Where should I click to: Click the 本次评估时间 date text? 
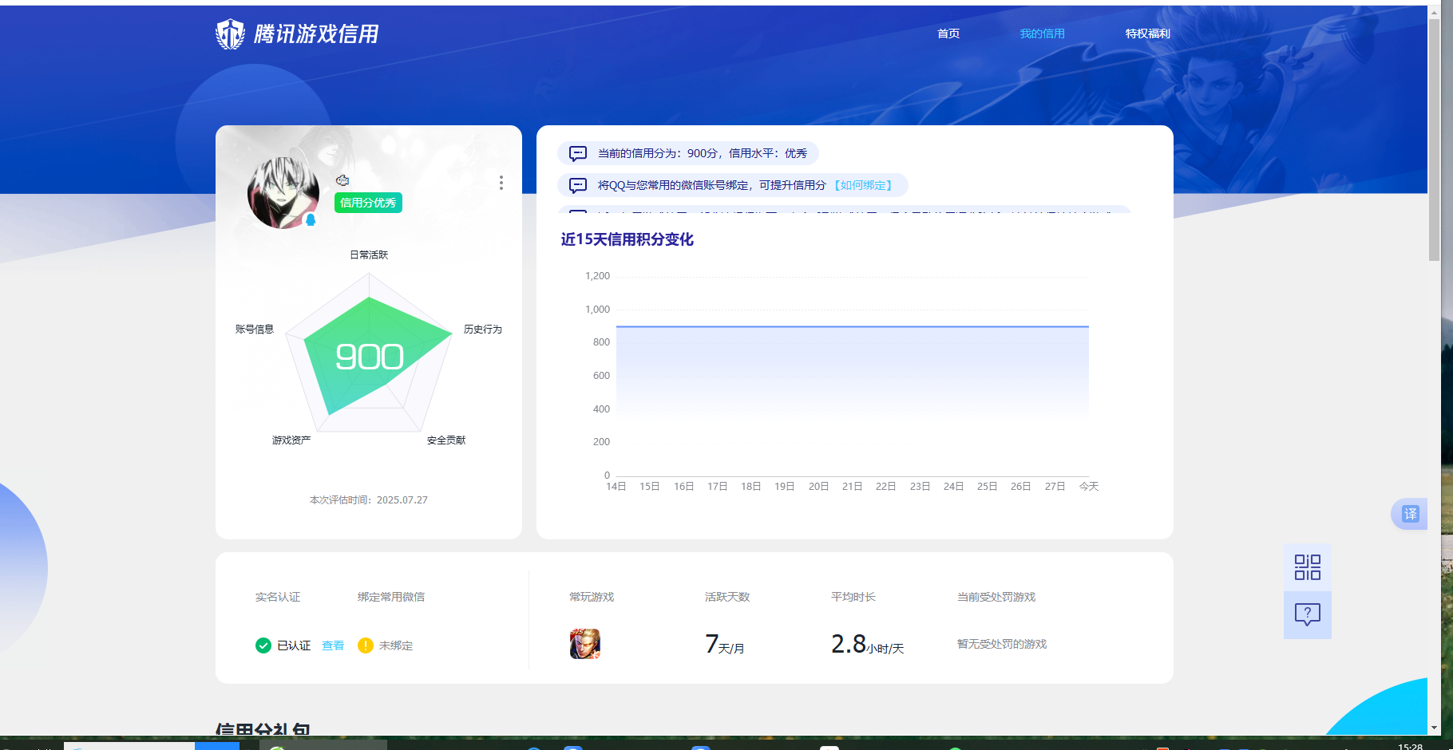pos(369,500)
